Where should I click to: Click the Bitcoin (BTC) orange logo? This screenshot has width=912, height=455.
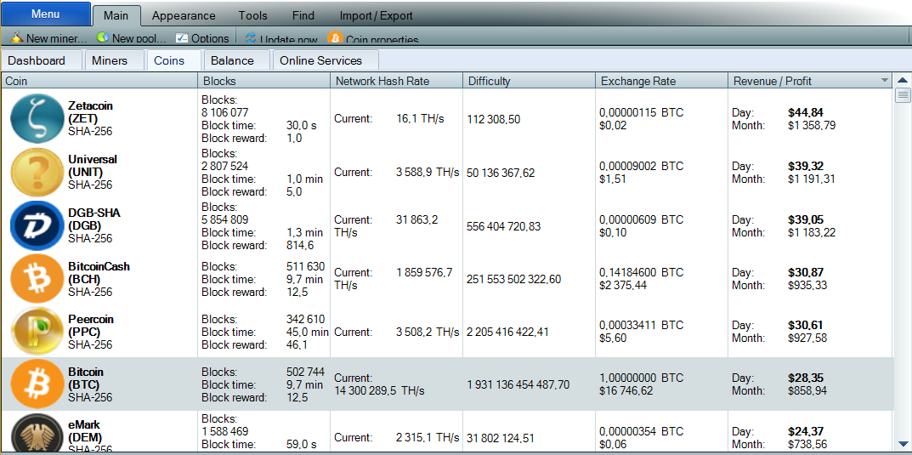[x=36, y=384]
